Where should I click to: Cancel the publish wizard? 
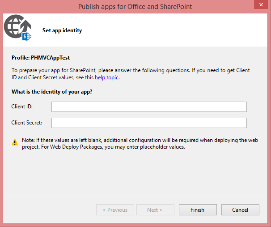tap(240, 210)
